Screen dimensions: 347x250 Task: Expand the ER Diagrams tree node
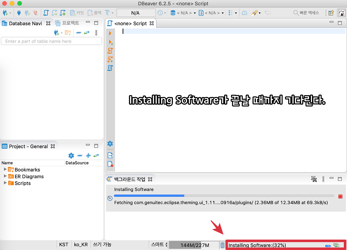coord(5,176)
